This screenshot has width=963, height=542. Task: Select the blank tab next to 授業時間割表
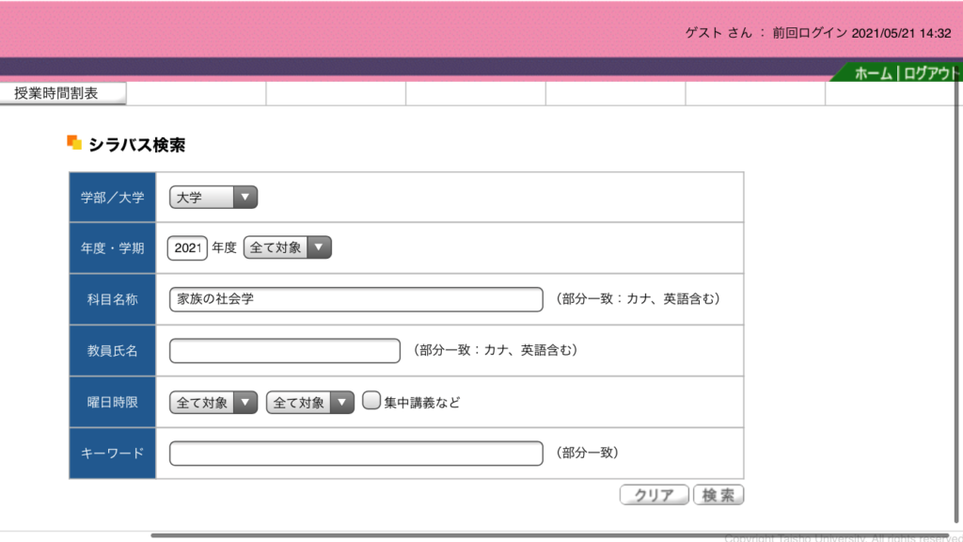(x=197, y=93)
